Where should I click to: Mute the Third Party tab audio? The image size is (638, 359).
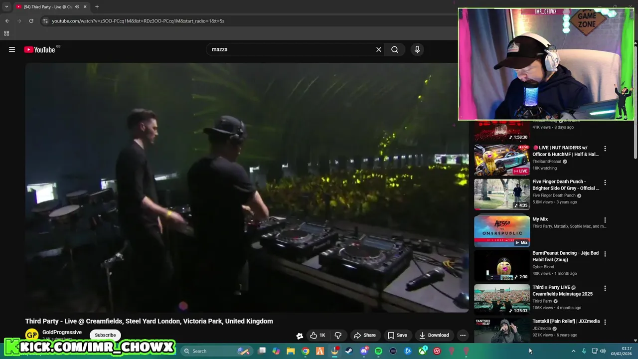pos(77,6)
